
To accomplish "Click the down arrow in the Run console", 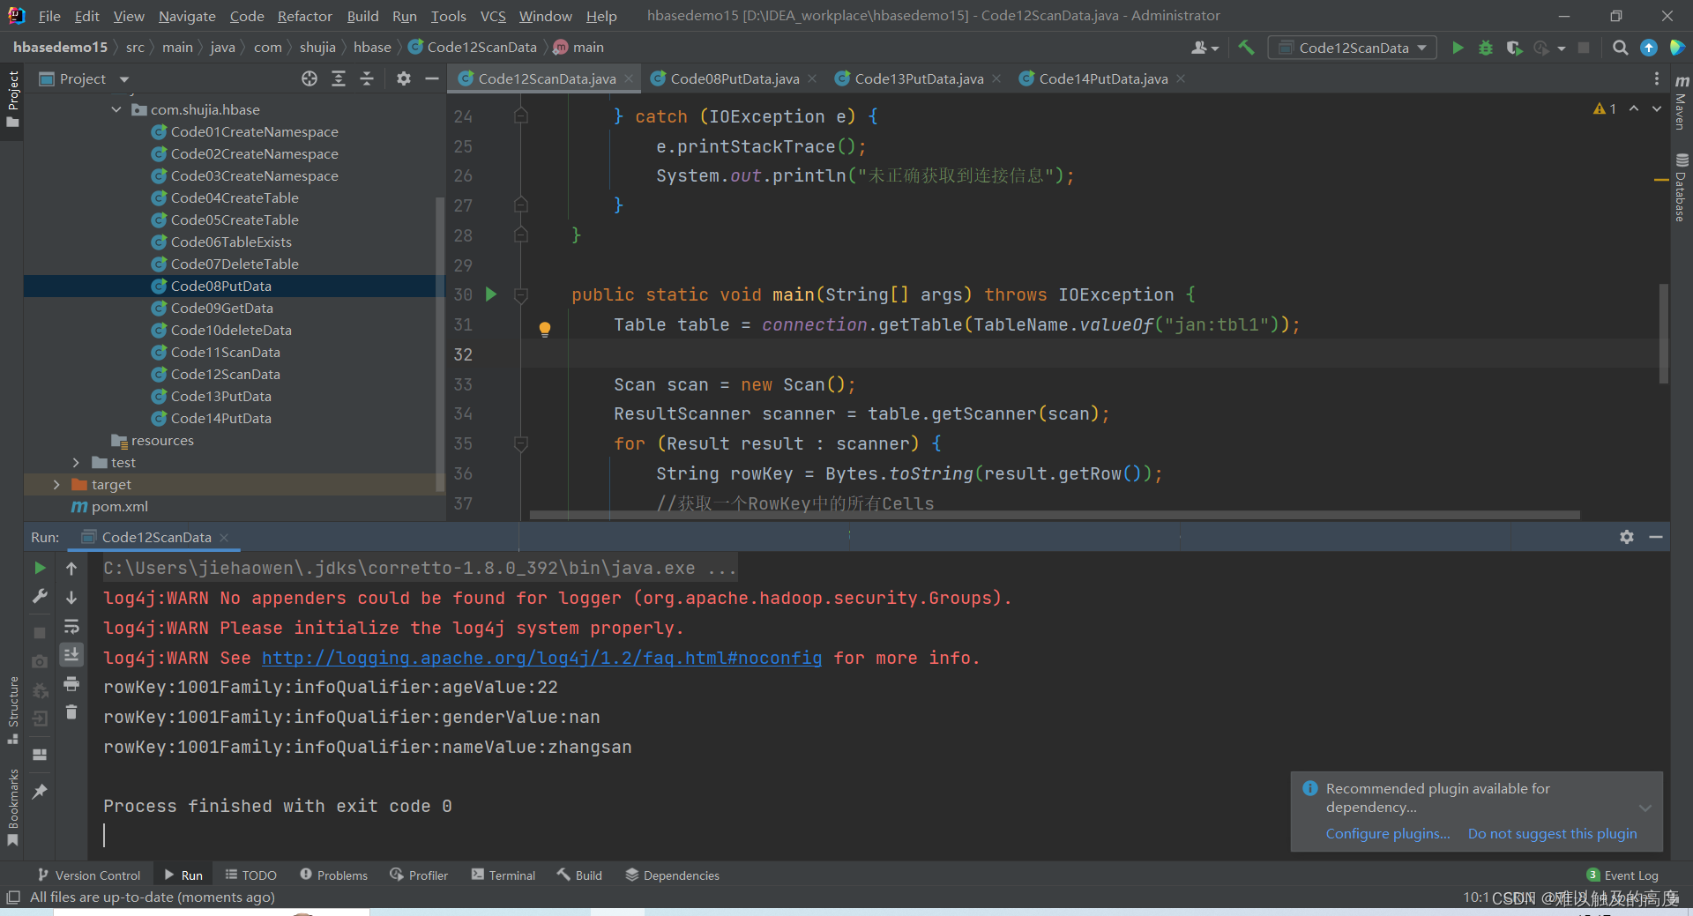I will tap(71, 598).
